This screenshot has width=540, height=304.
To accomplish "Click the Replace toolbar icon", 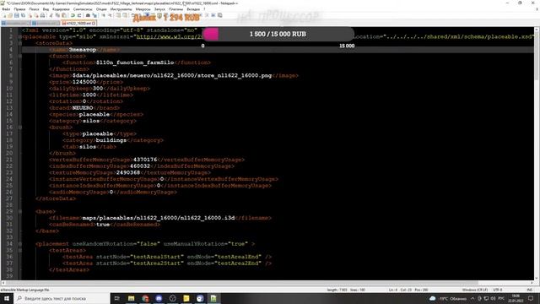I will [x=94, y=15].
